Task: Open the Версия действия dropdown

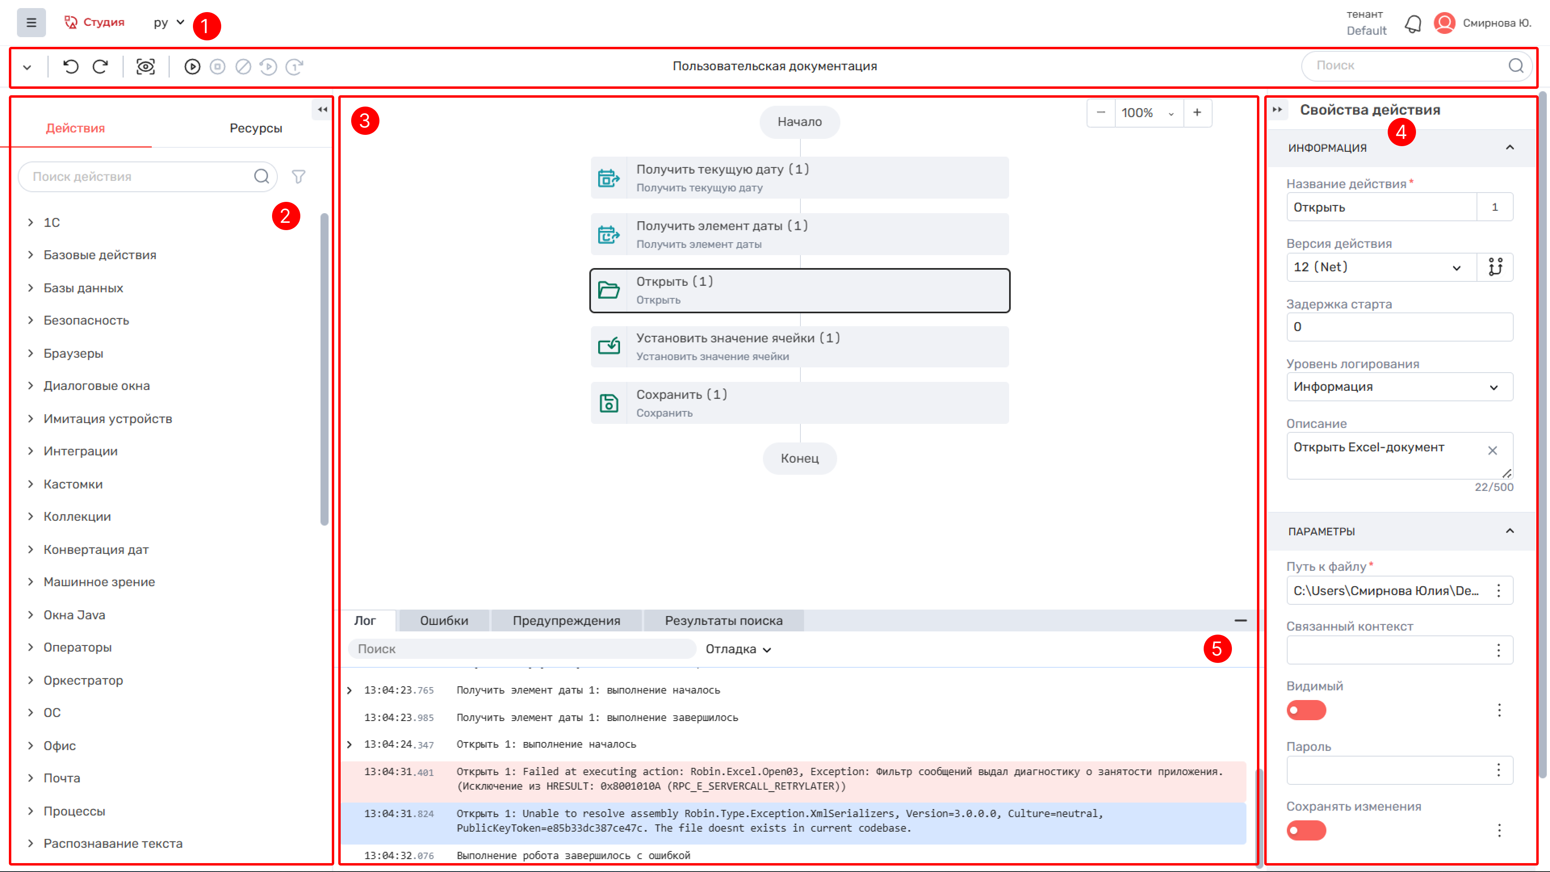Action: coord(1381,267)
